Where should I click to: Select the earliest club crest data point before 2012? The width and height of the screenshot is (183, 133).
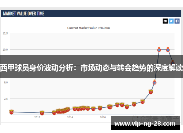pyautogui.click(x=11, y=112)
